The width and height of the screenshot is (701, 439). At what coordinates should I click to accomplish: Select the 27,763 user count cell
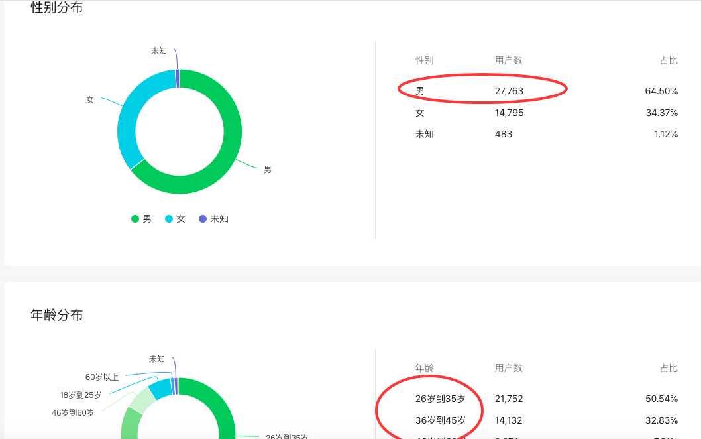coord(509,91)
